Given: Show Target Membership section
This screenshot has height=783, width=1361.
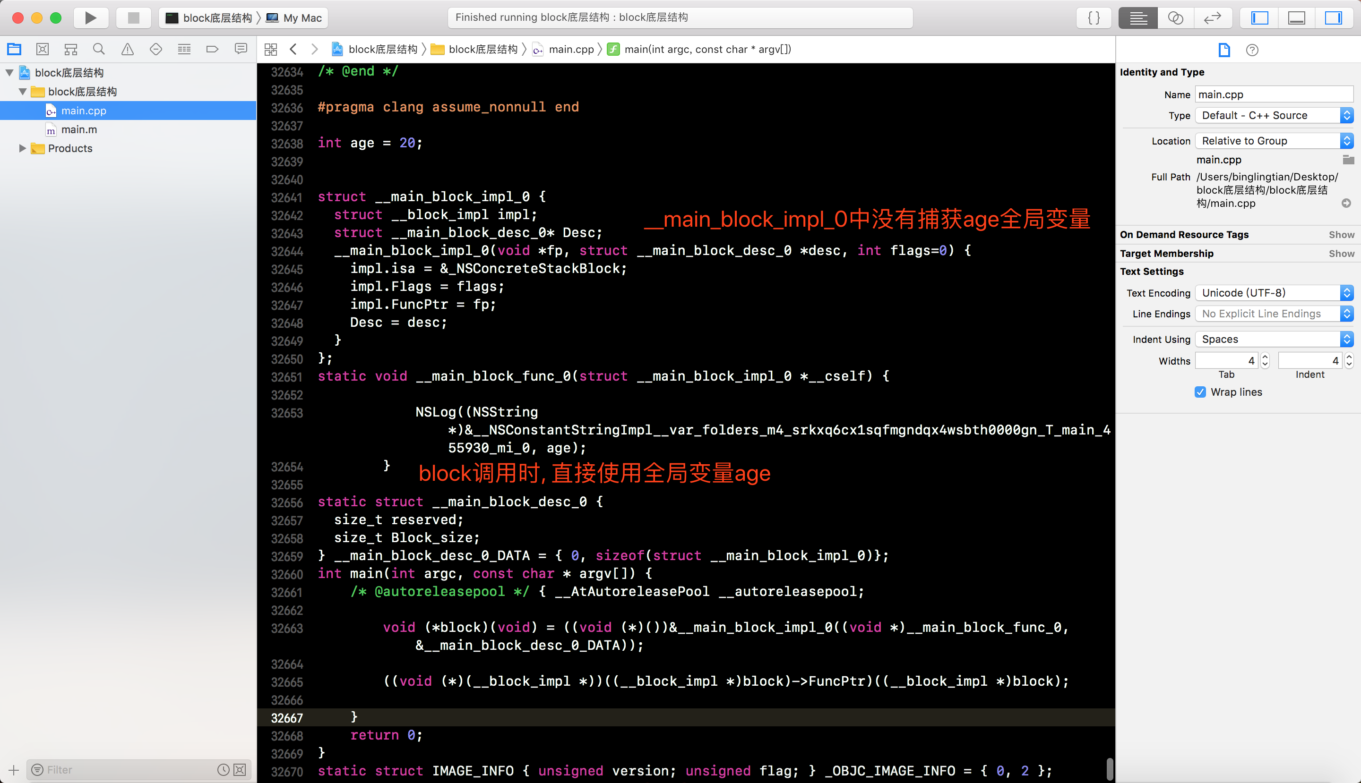Looking at the screenshot, I should coord(1341,253).
